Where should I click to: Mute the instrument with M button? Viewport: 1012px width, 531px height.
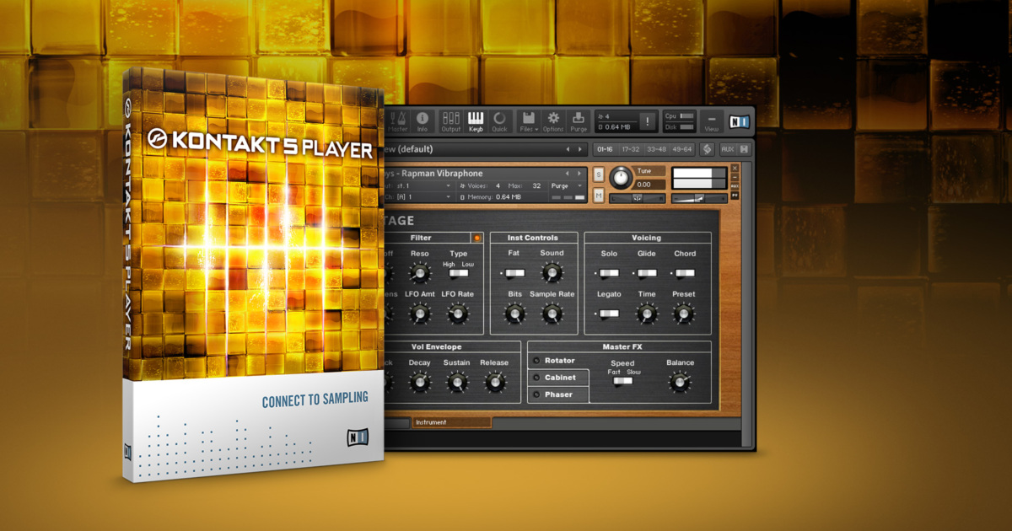599,196
